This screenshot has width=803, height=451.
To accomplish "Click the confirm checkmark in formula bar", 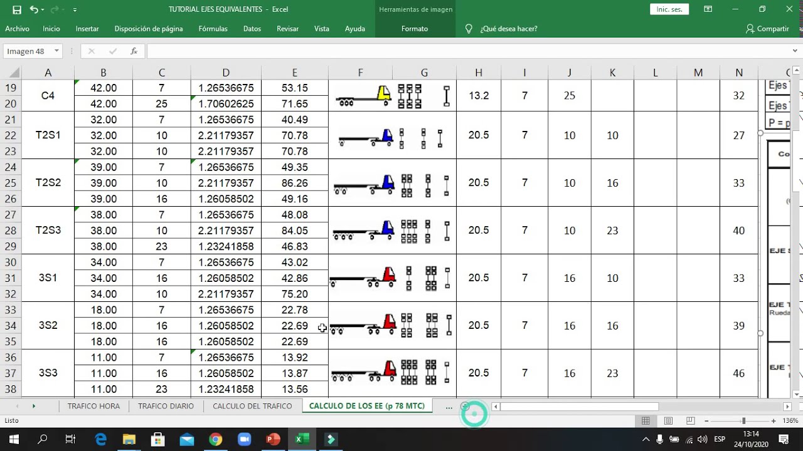I will click(113, 51).
